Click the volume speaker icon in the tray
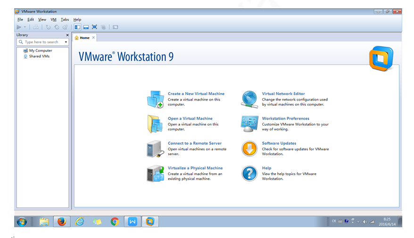Image resolution: width=414 pixels, height=238 pixels. pos(364,222)
